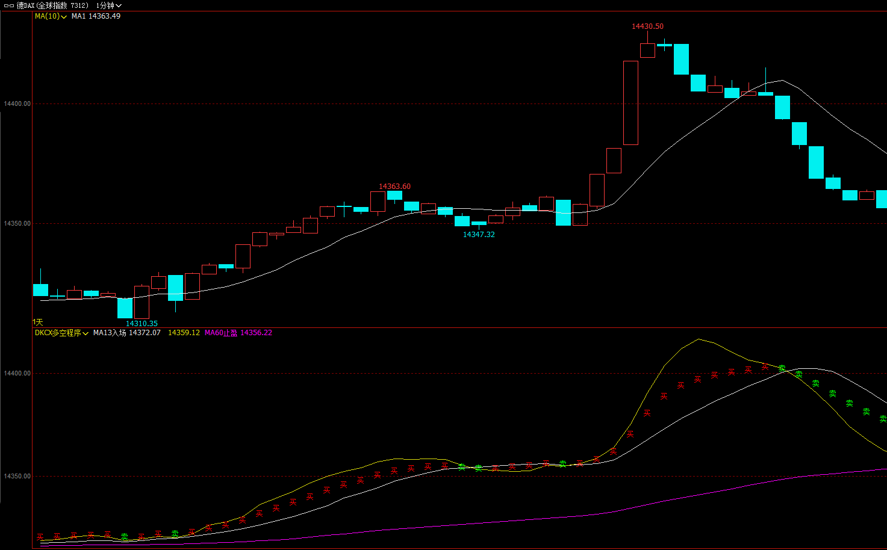Click the 14347.32 low price label

click(x=479, y=235)
